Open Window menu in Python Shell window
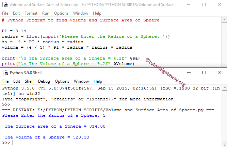The width and height of the screenshot is (227, 147). click(x=81, y=81)
